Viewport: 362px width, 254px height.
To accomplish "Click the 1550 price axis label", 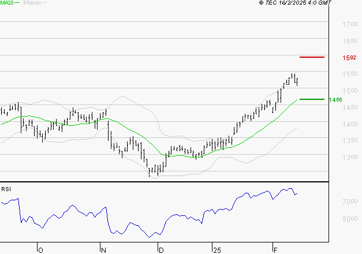I will [x=350, y=74].
